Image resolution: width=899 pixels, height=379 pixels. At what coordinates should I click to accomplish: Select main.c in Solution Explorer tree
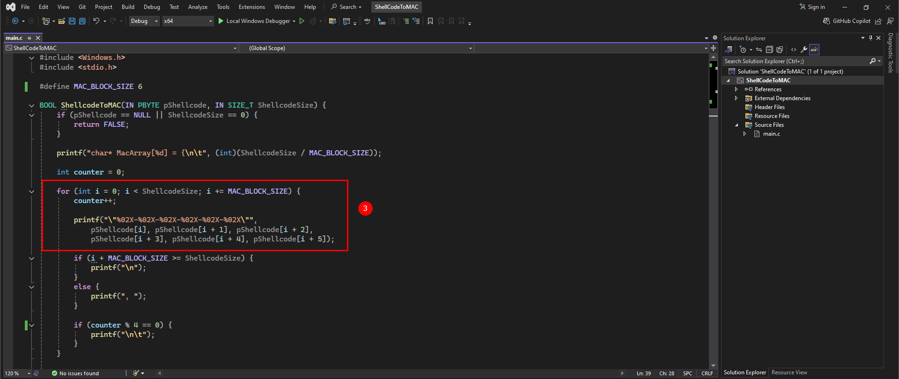pyautogui.click(x=771, y=134)
